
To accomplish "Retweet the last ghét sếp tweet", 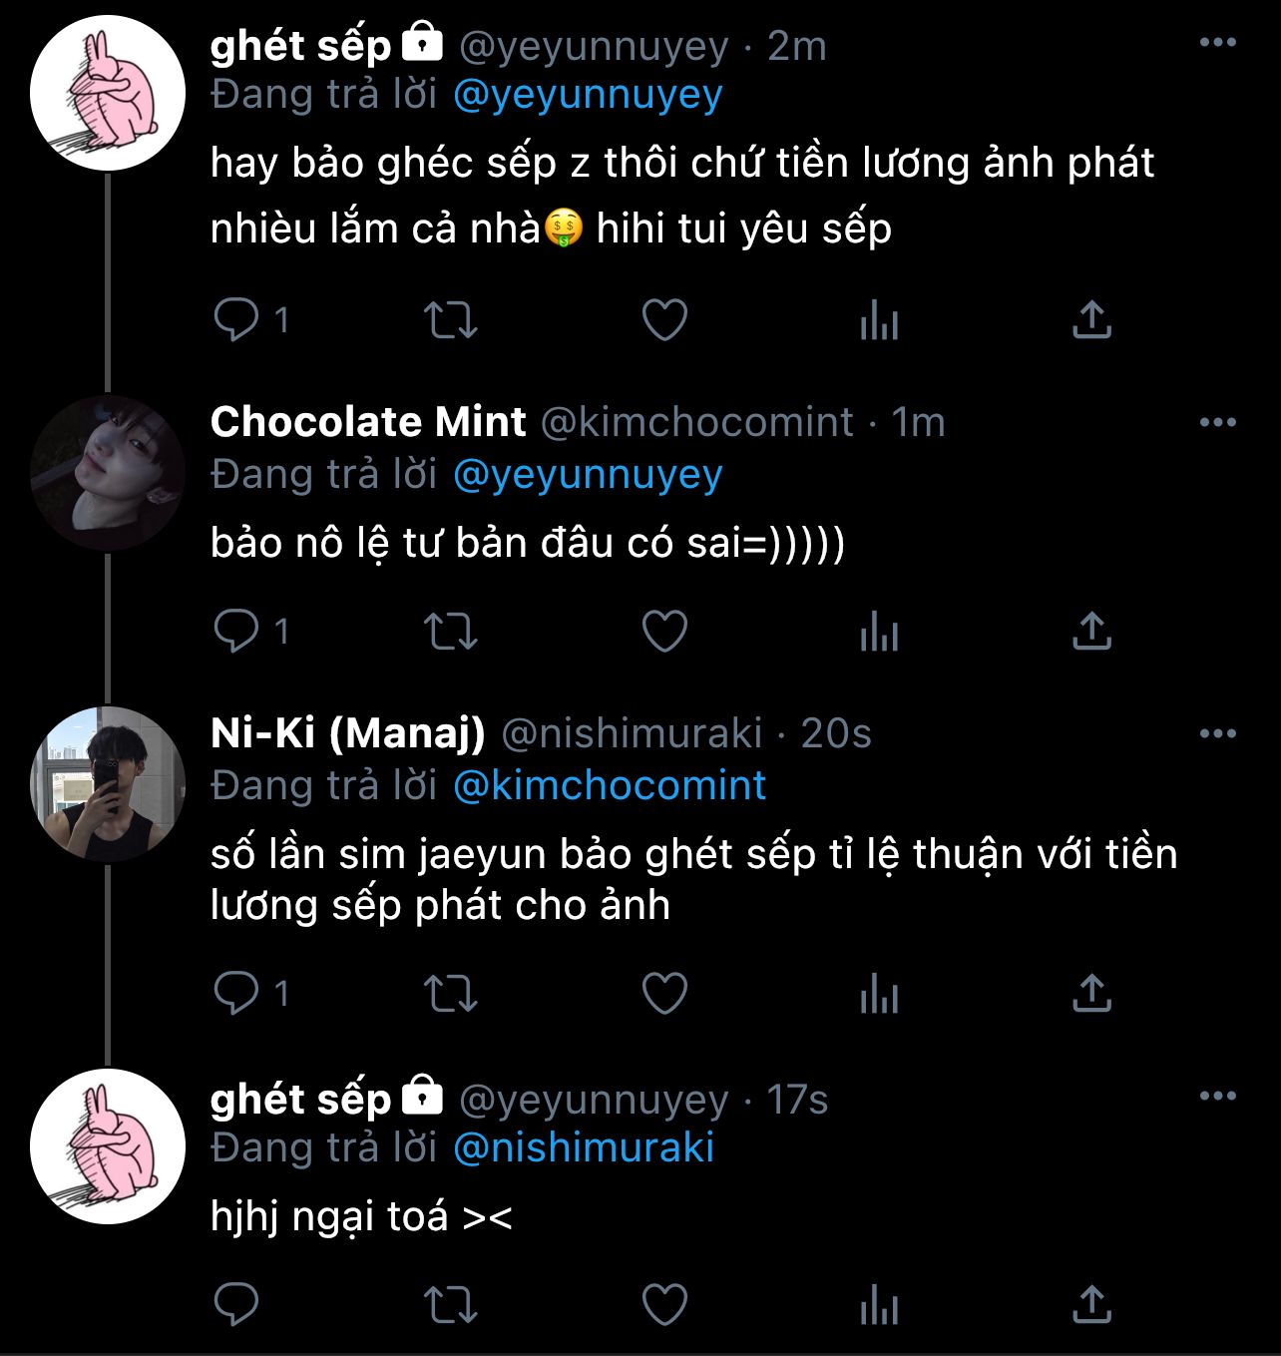I will pyautogui.click(x=451, y=1304).
